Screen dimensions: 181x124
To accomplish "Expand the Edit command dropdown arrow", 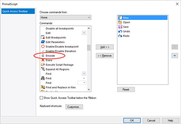I will tap(84, 33).
